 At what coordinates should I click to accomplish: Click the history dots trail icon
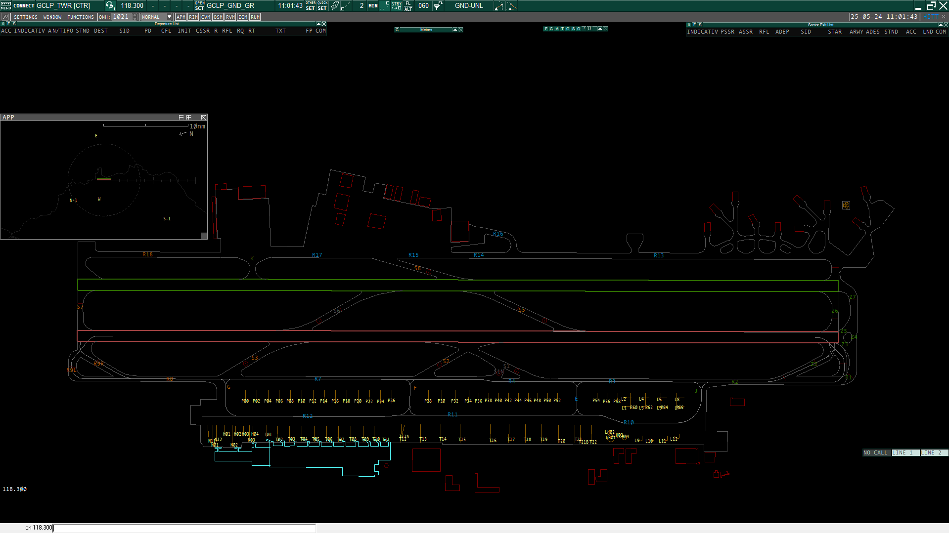[x=385, y=5]
